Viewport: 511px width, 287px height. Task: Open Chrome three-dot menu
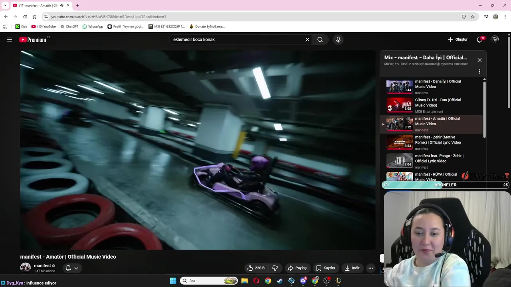505,17
